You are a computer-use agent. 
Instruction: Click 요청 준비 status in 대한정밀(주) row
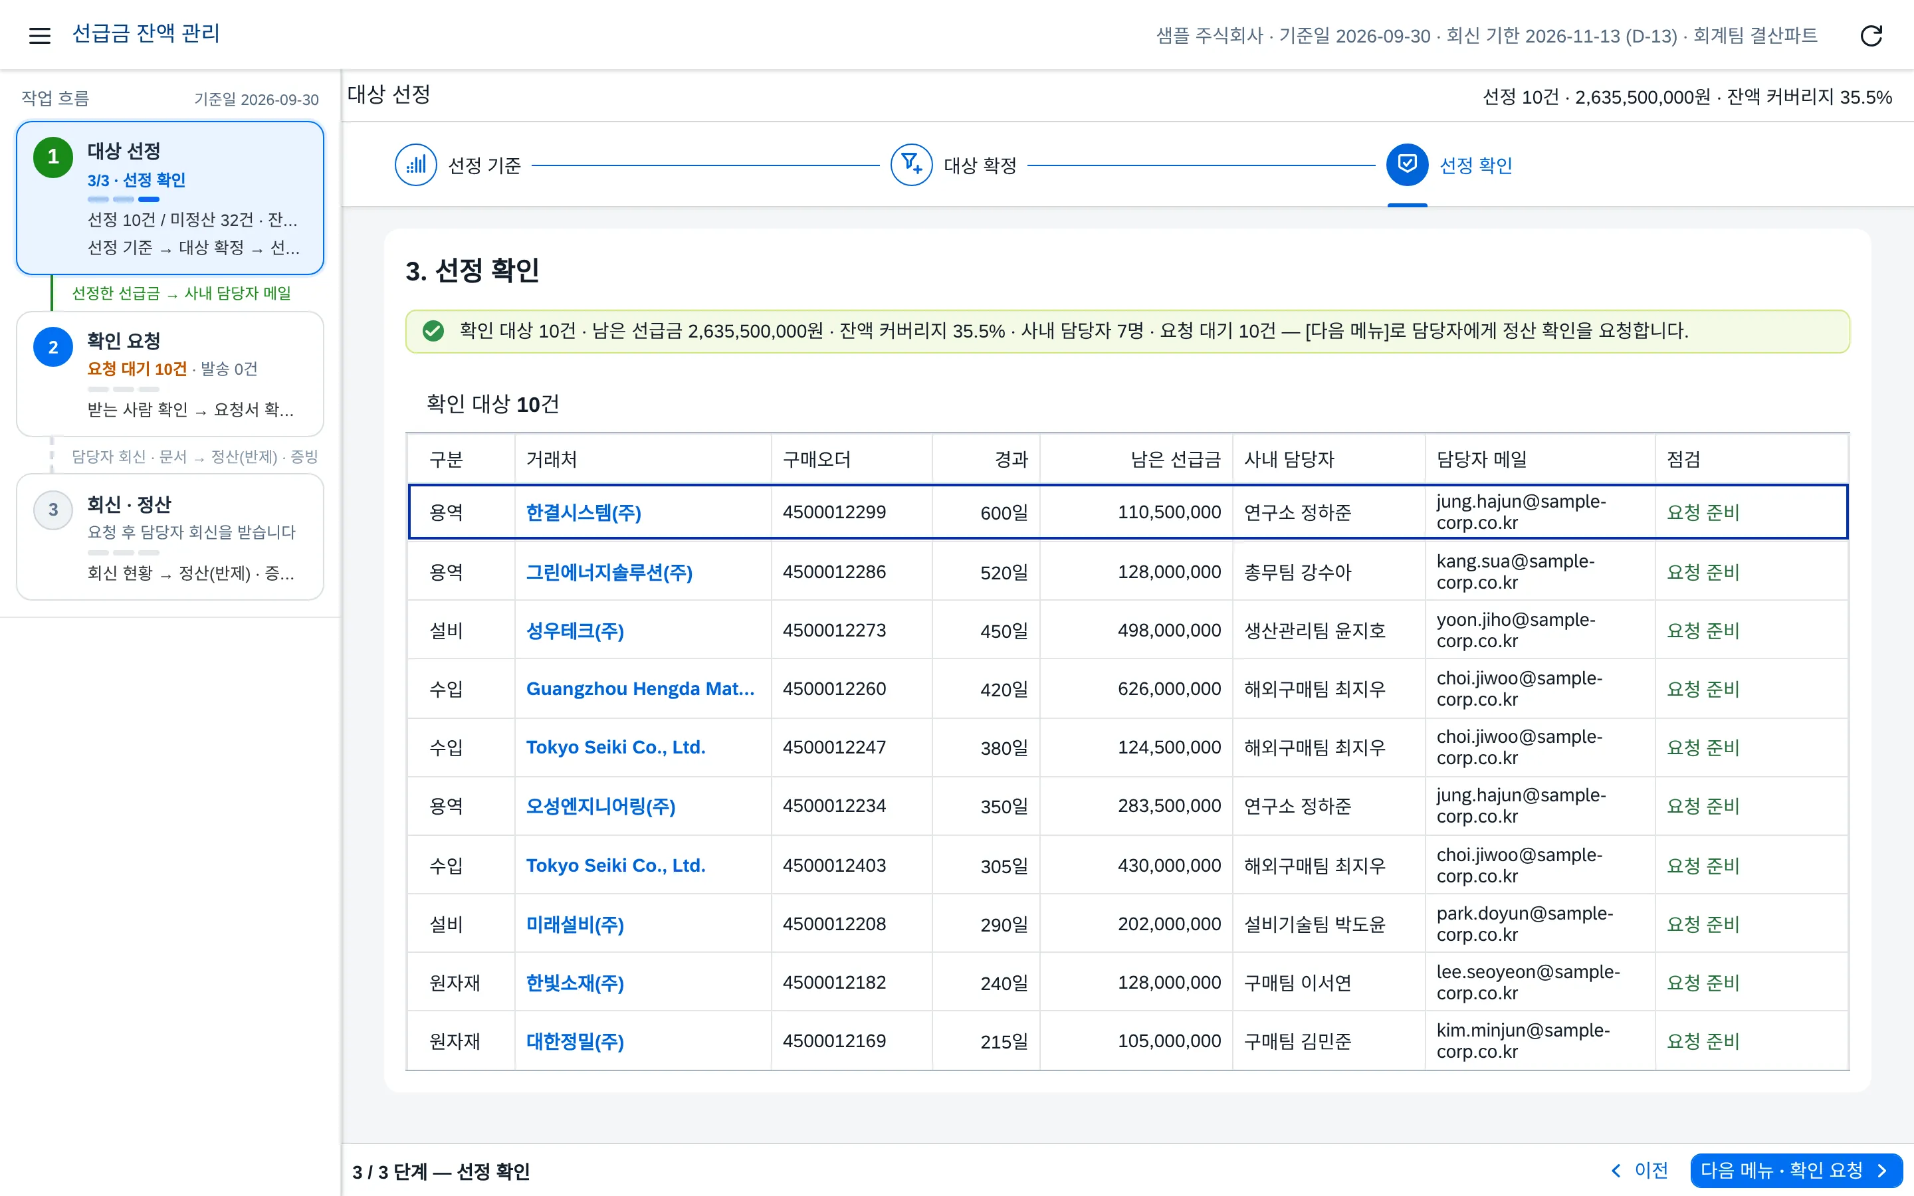1703,1041
